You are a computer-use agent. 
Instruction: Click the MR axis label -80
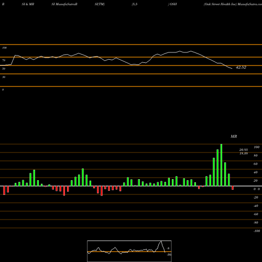[x=256, y=223]
